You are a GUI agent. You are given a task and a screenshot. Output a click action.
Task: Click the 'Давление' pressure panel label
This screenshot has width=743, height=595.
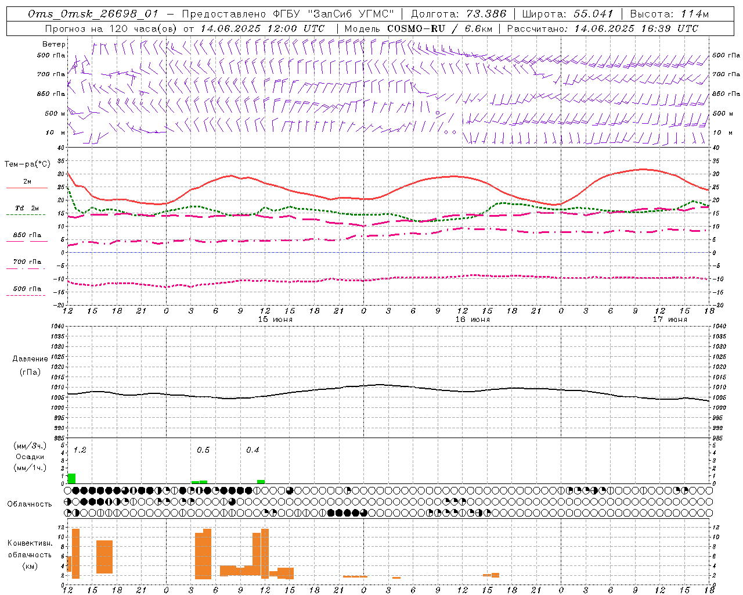click(x=30, y=359)
